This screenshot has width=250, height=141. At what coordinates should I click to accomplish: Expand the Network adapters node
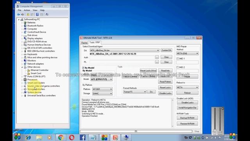pyautogui.click(x=22, y=64)
